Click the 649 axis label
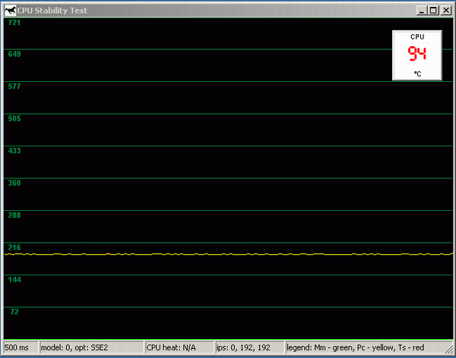The image size is (456, 358). tap(14, 55)
